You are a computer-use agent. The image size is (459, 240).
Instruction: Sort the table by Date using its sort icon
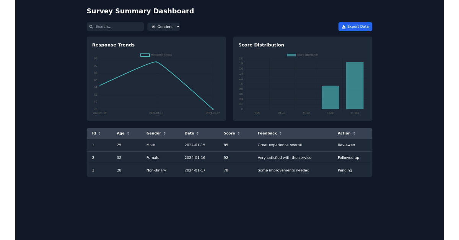(197, 133)
